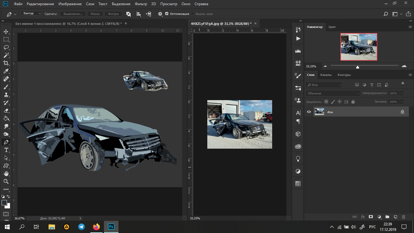414x233 pixels.
Task: Click the Фигура button
Action: [x=113, y=14]
